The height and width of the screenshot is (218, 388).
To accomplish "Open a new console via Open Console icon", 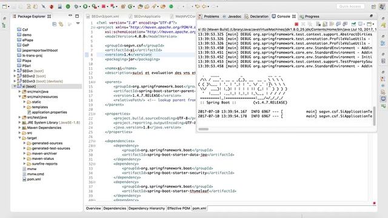I will coord(369,24).
